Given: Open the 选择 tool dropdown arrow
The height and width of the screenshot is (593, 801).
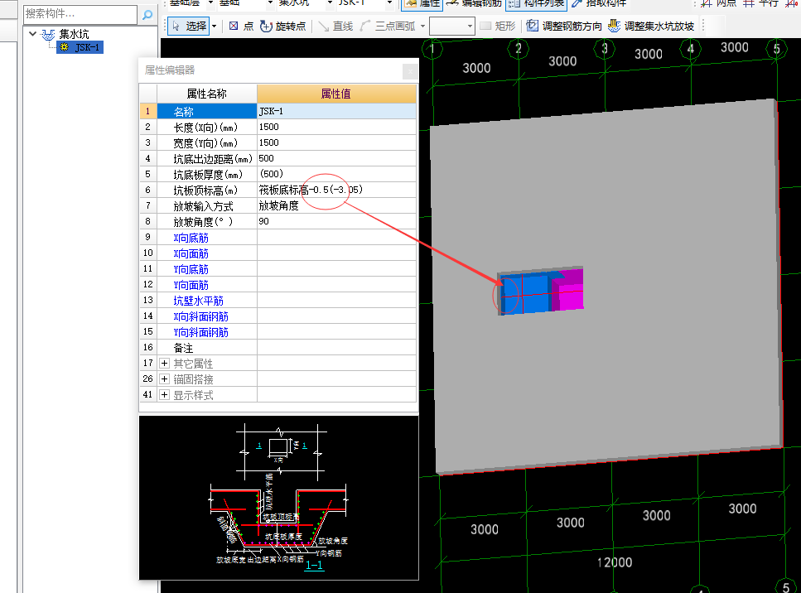Looking at the screenshot, I should click(215, 26).
